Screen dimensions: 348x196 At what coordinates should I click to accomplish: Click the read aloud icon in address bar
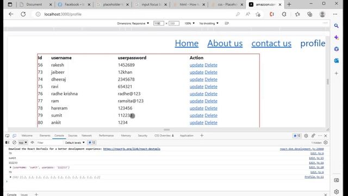click(248, 14)
